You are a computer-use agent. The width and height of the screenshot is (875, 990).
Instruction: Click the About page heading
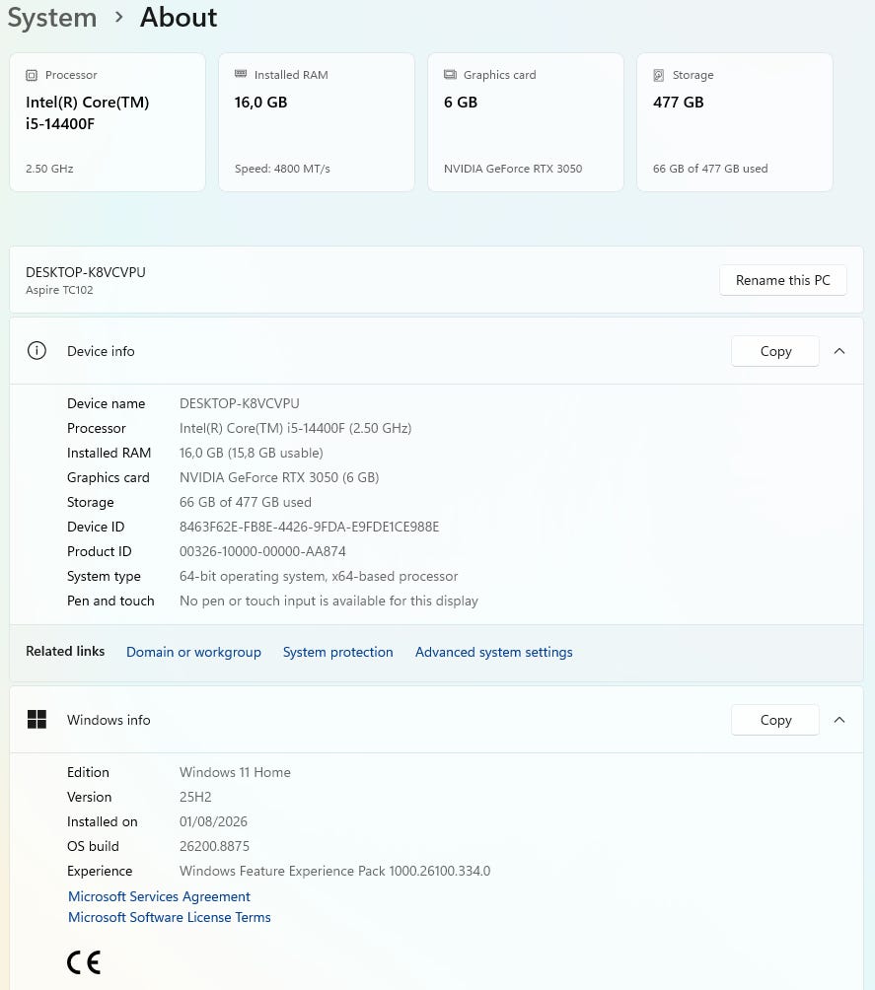(x=179, y=17)
